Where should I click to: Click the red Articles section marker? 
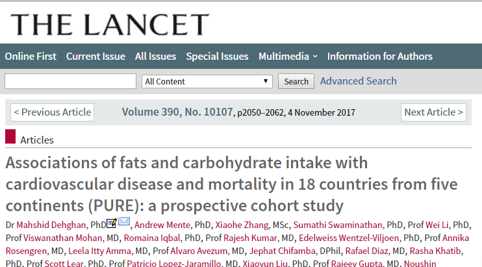coord(10,136)
